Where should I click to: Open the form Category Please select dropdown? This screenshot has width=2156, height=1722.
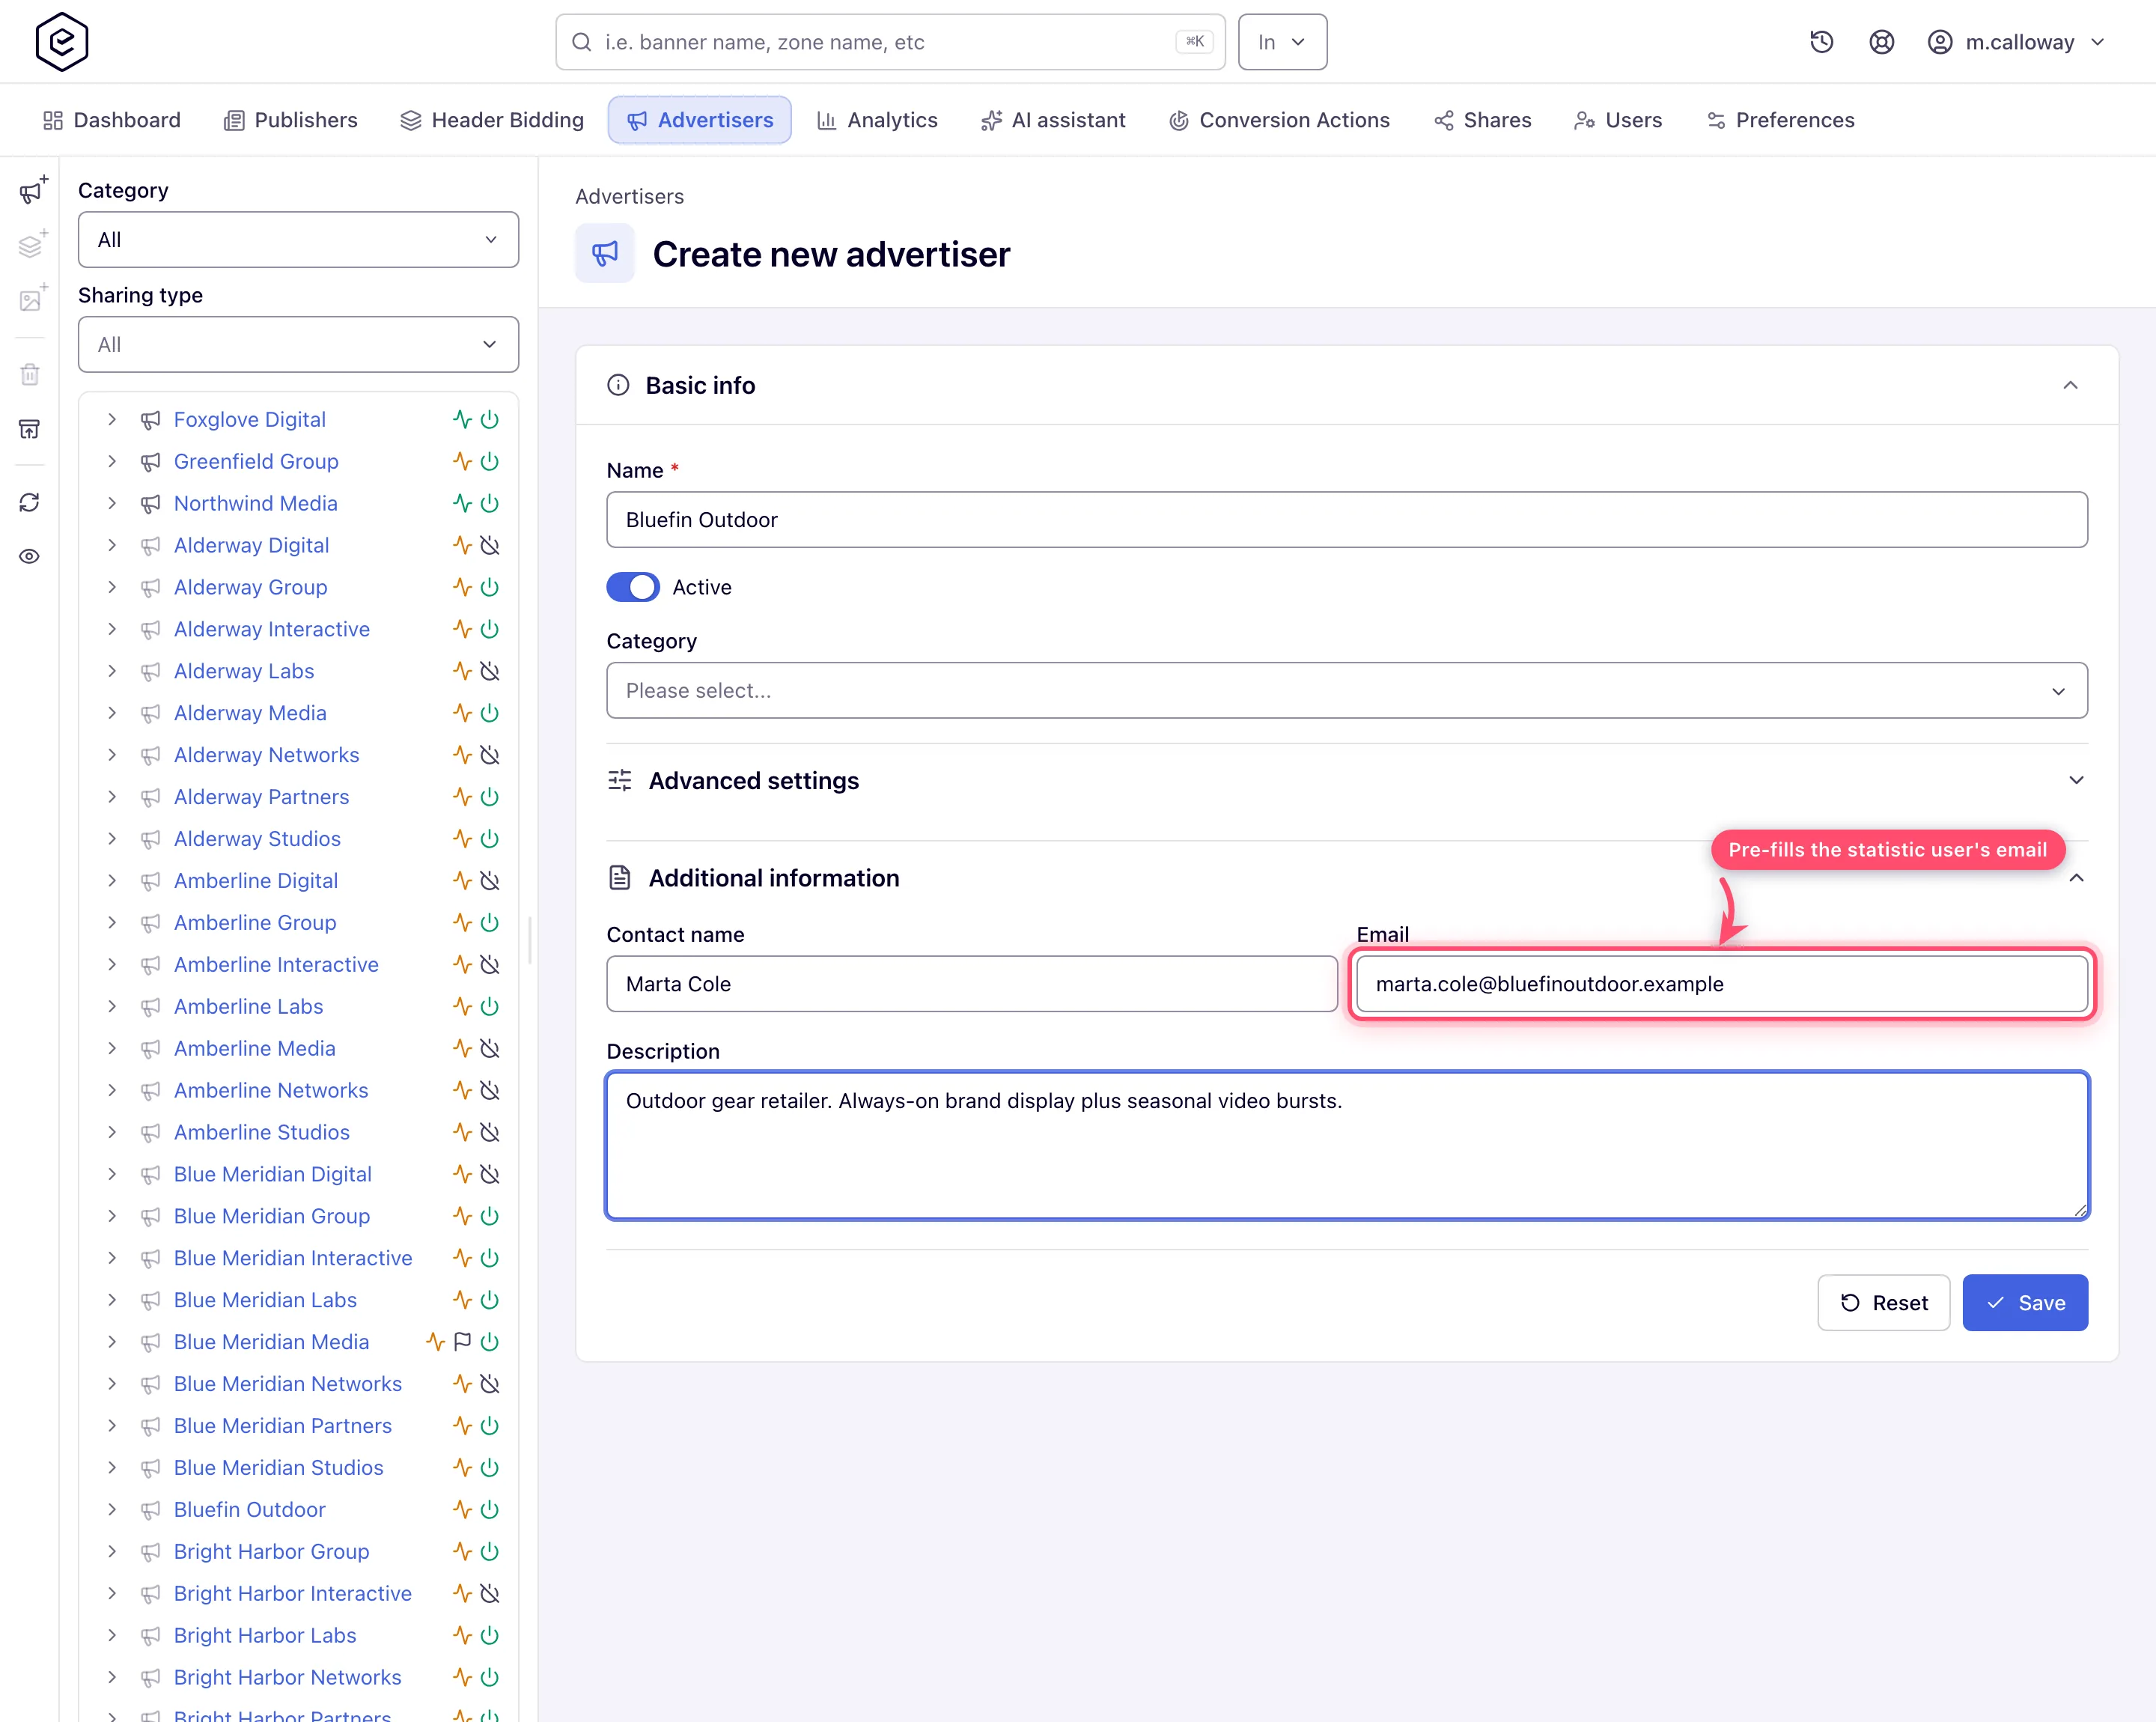(x=1346, y=690)
